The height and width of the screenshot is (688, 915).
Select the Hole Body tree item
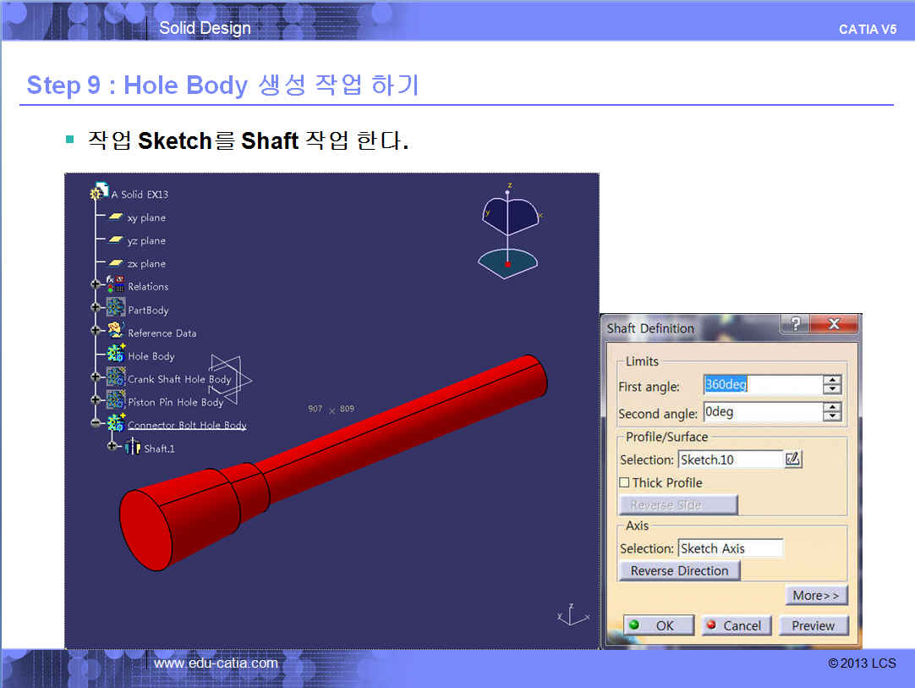pos(151,356)
